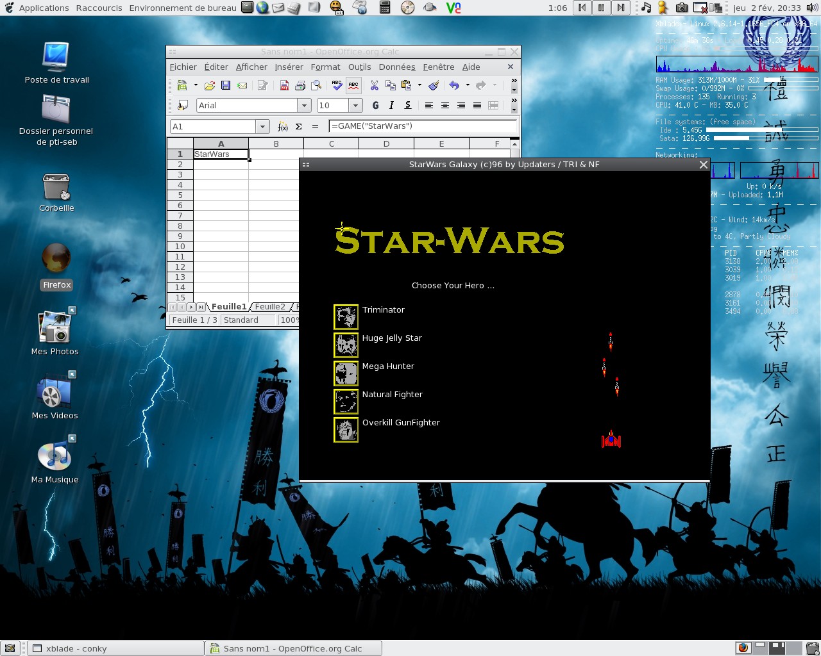Save the Calc document
Viewport: 821px width, 656px height.
[x=226, y=85]
